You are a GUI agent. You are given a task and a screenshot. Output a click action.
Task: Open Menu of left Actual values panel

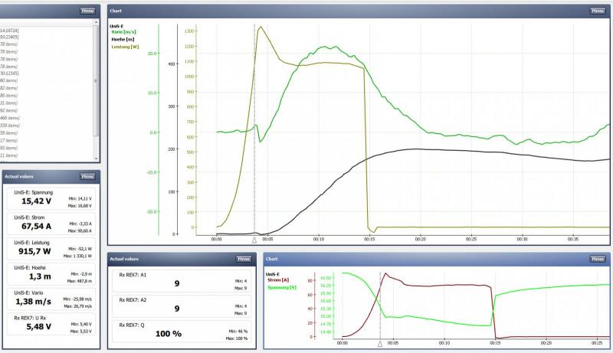87,176
